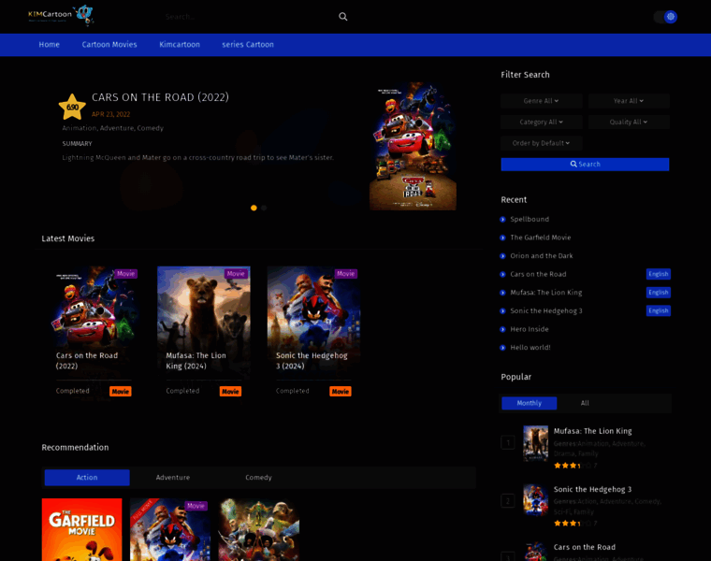Click The Garfield Movie recommendation poster

click(81, 529)
